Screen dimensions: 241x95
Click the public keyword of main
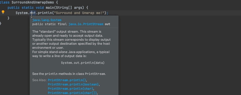click(14, 8)
